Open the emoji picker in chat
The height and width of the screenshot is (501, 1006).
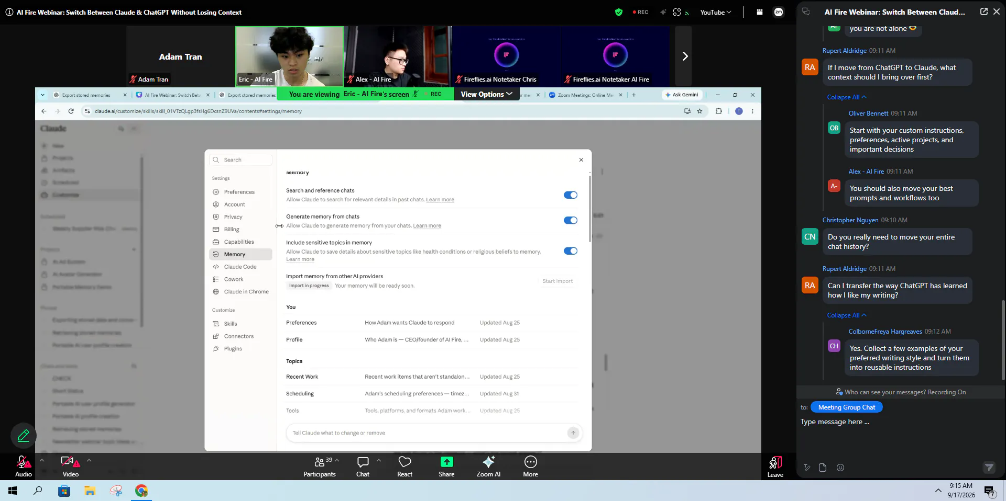[840, 468]
